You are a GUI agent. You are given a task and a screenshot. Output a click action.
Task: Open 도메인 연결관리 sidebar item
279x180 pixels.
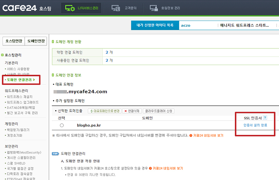tap(21, 80)
